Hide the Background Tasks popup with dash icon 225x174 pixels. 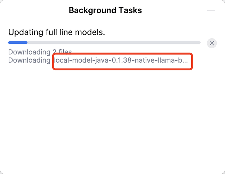(211, 10)
